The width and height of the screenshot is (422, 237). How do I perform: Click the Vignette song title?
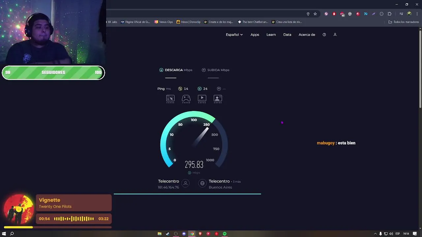coord(49,200)
